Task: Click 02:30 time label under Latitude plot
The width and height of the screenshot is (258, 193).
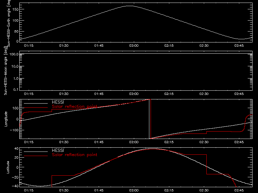Action: point(204,190)
